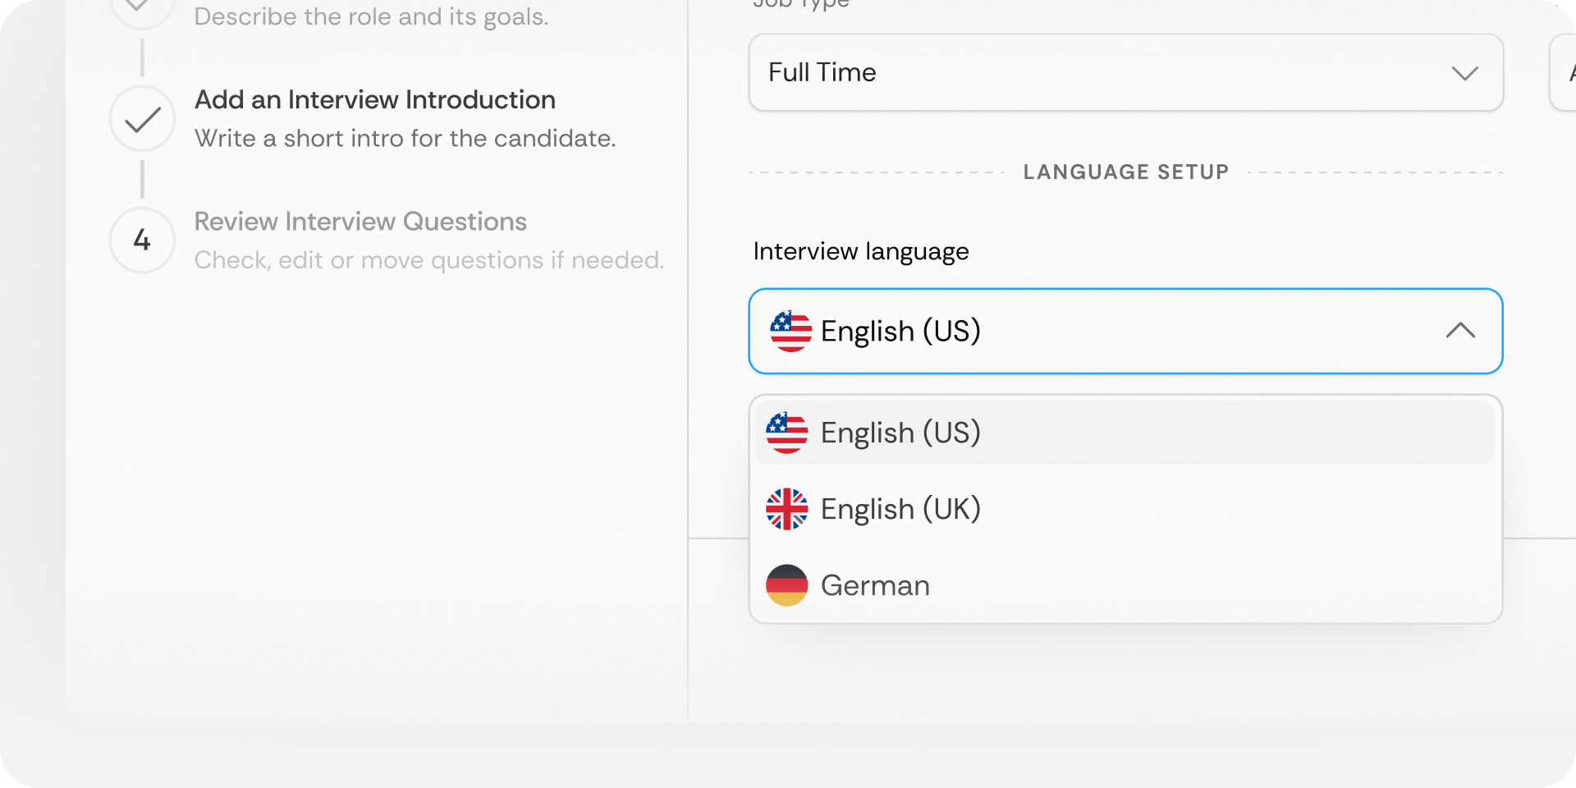Image resolution: width=1576 pixels, height=788 pixels.
Task: Select English (US) option in the list
Action: pyautogui.click(x=1125, y=433)
